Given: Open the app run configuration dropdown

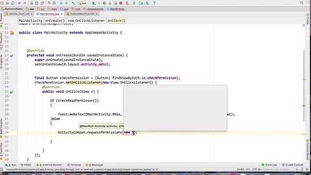Looking at the screenshot, I should coord(83,3).
